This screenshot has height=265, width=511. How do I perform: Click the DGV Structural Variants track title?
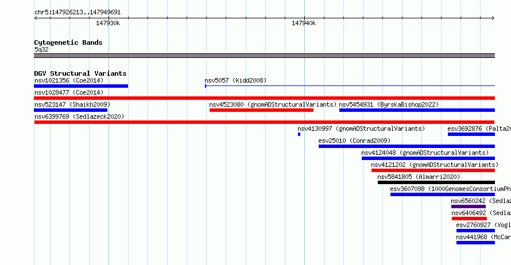[80, 73]
